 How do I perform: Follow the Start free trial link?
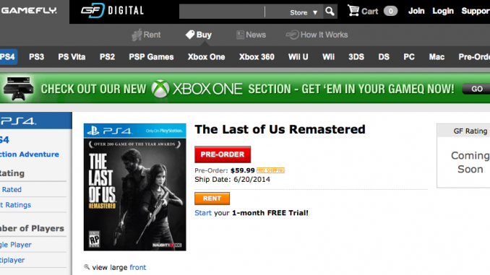(x=203, y=213)
